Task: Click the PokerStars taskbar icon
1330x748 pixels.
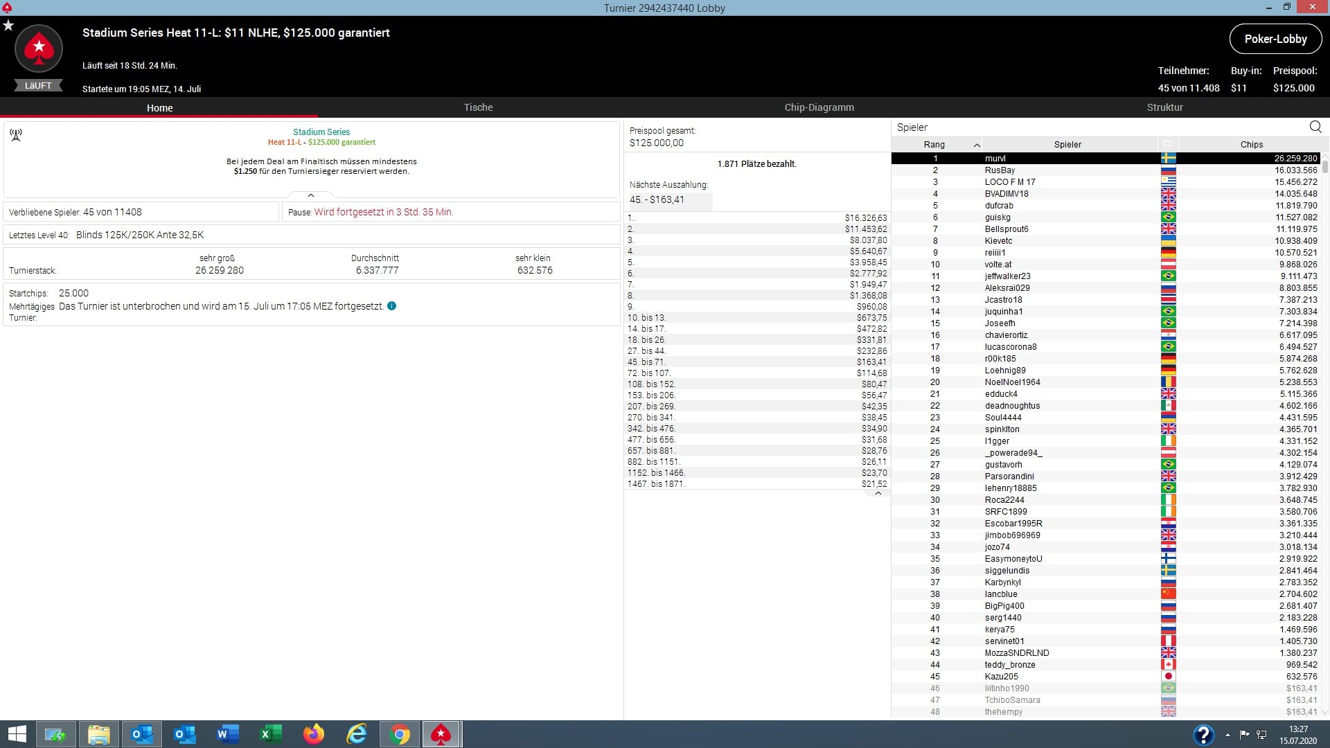Action: [441, 733]
